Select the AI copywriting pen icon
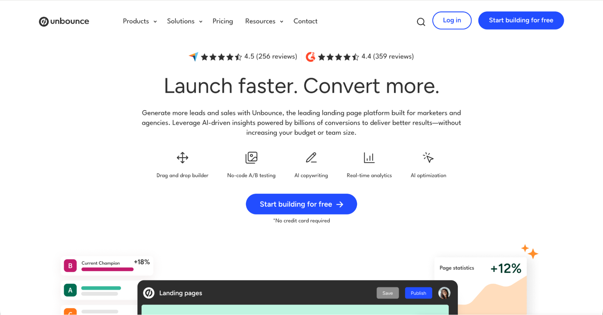 pos(311,157)
